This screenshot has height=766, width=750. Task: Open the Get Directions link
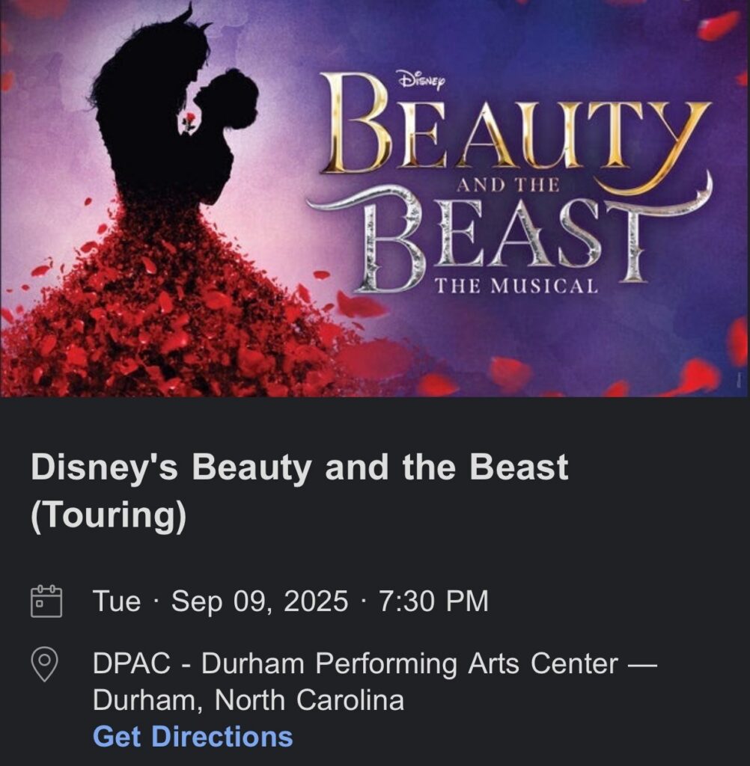tap(192, 736)
